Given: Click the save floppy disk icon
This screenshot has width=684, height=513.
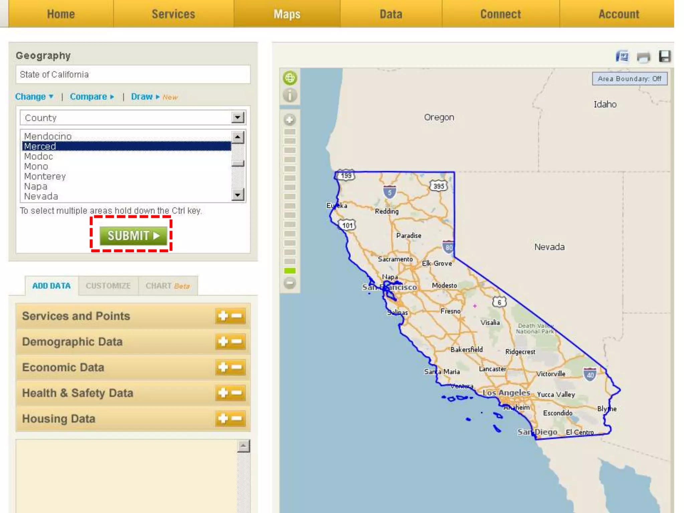Looking at the screenshot, I should tap(664, 56).
